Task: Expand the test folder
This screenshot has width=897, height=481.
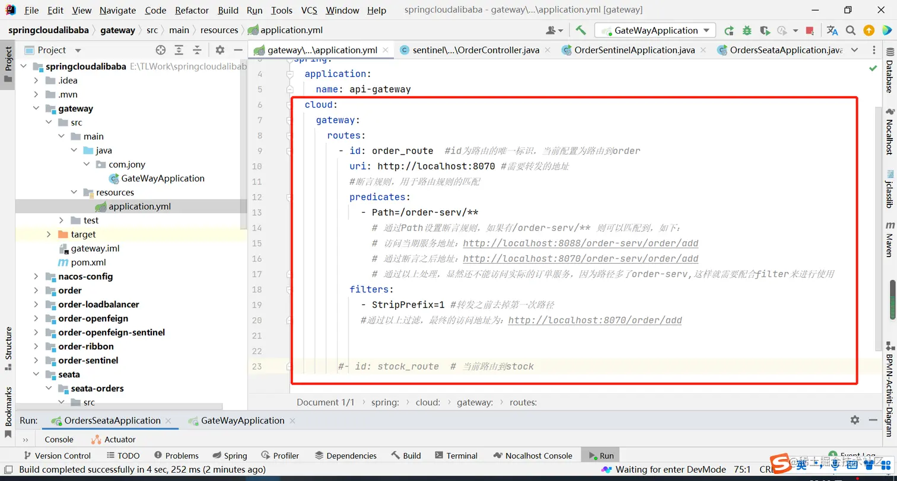Action: click(61, 220)
